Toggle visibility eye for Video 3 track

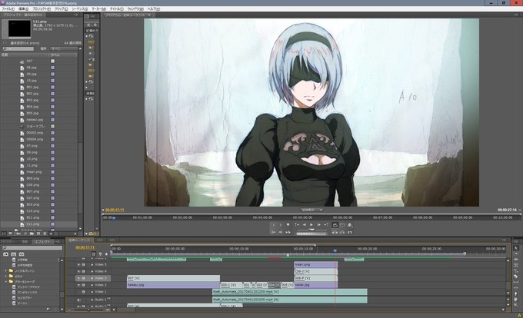(x=80, y=277)
